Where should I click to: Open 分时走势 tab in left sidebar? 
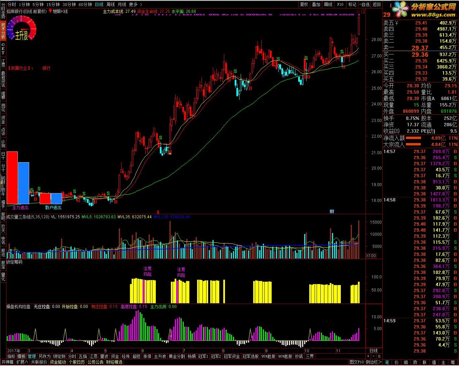pyautogui.click(x=3, y=10)
